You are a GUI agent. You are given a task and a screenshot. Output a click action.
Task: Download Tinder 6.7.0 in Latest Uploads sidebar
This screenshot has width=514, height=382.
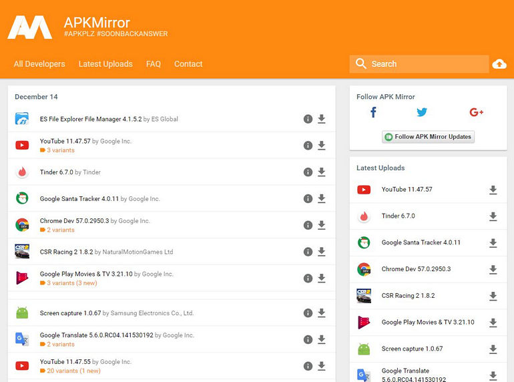point(493,216)
